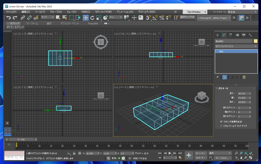Activate the Select and Scale tool

99,18
